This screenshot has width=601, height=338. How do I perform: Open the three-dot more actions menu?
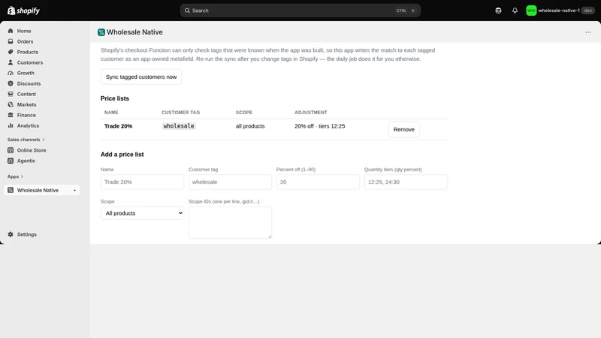(x=588, y=32)
